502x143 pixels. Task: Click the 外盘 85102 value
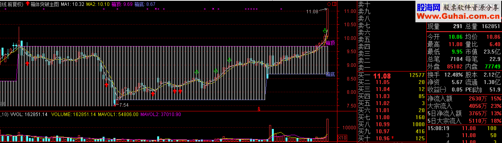(454, 66)
